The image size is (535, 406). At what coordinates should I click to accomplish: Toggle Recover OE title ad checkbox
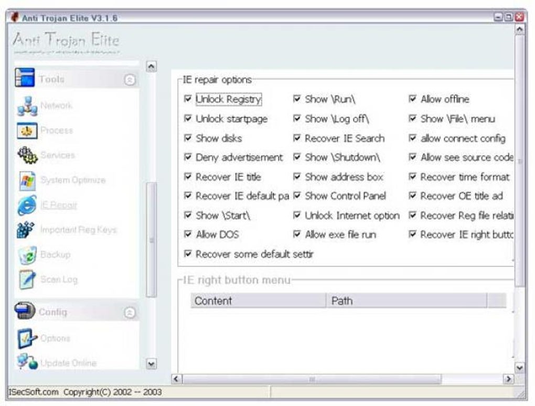pyautogui.click(x=412, y=196)
